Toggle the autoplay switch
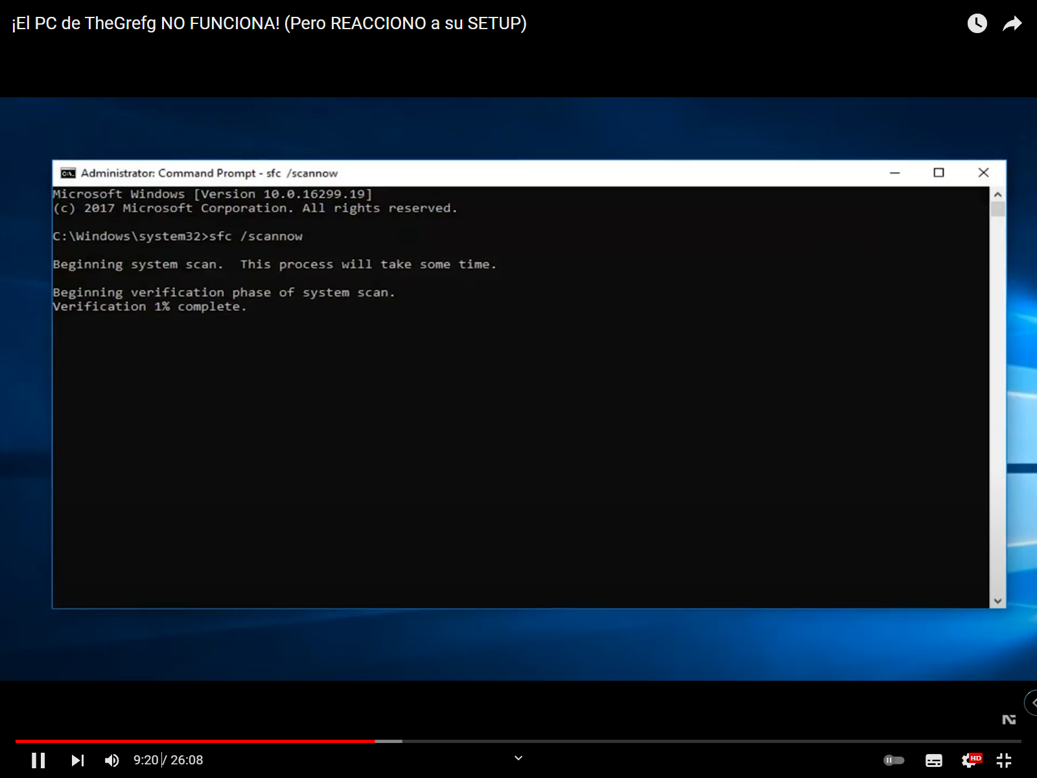This screenshot has width=1037, height=778. [894, 760]
